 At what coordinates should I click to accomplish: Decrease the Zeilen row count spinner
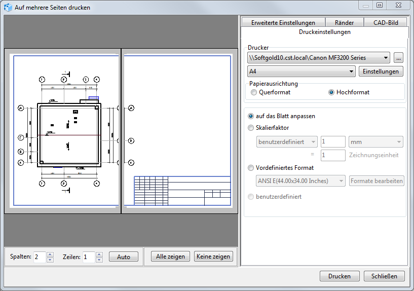[99, 260]
